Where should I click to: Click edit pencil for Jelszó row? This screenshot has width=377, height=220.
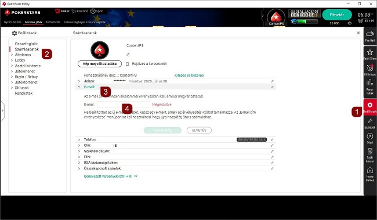pyautogui.click(x=272, y=81)
